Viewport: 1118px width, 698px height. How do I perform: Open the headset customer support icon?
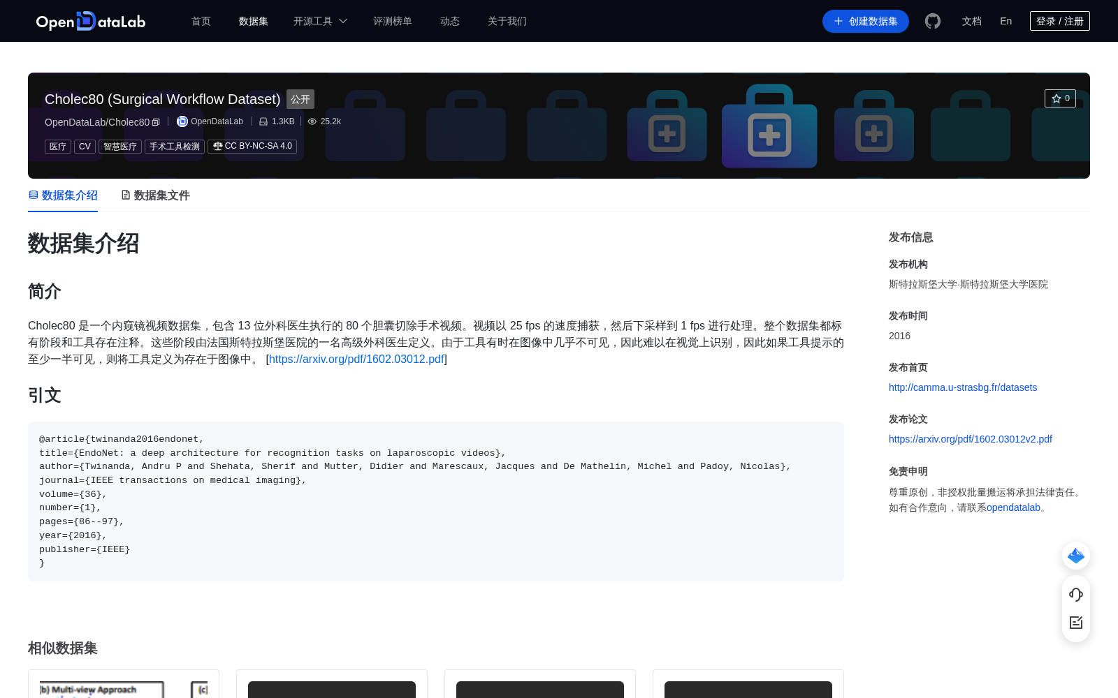pyautogui.click(x=1076, y=595)
